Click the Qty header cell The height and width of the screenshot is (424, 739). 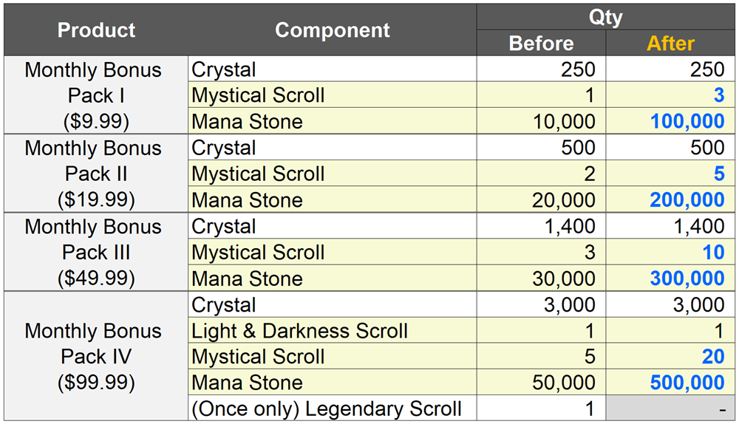click(606, 17)
